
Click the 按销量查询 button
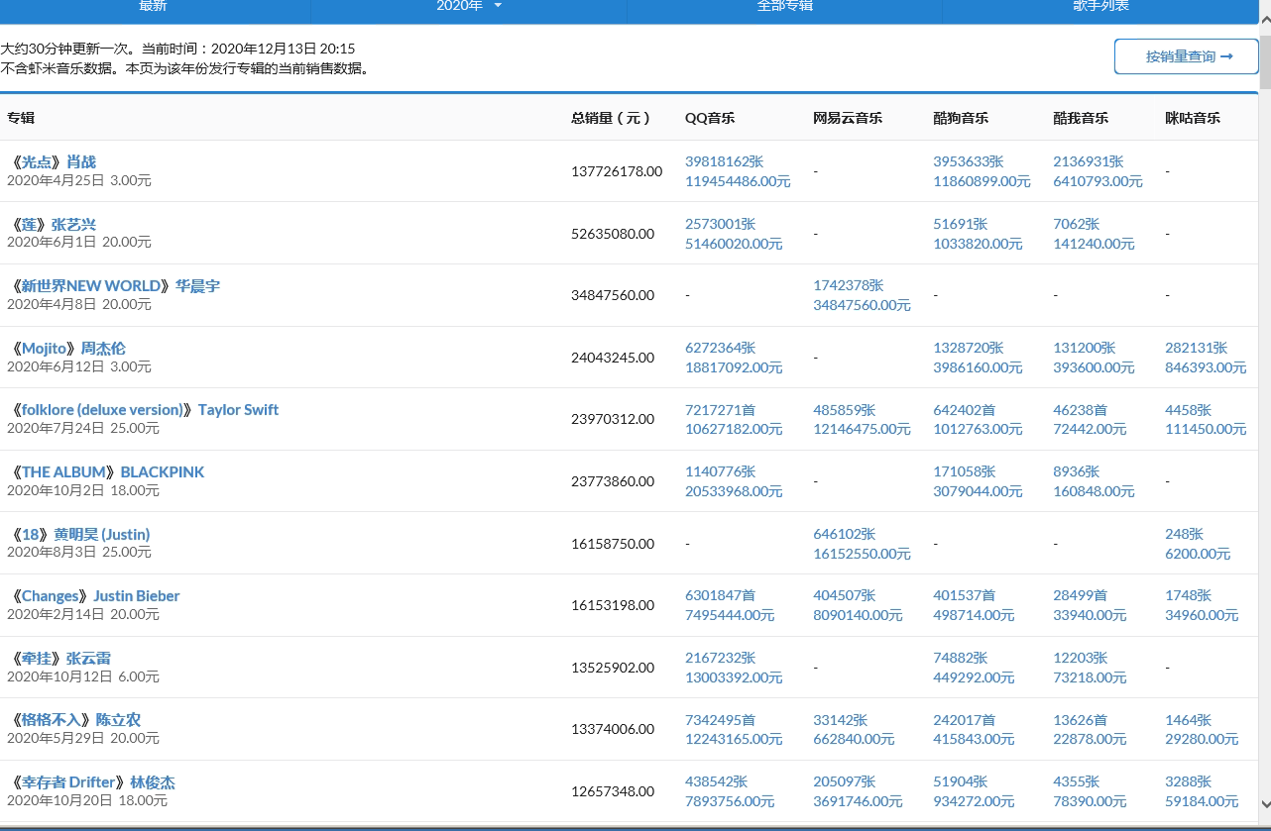(x=1187, y=56)
